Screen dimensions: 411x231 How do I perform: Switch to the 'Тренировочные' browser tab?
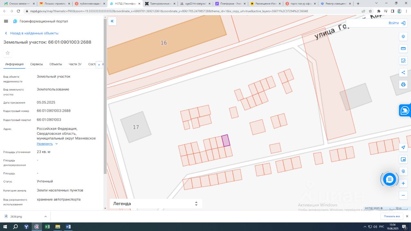[x=160, y=4]
